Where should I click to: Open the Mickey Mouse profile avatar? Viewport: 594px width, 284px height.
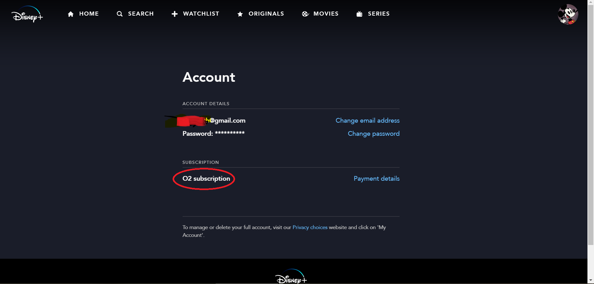point(568,14)
